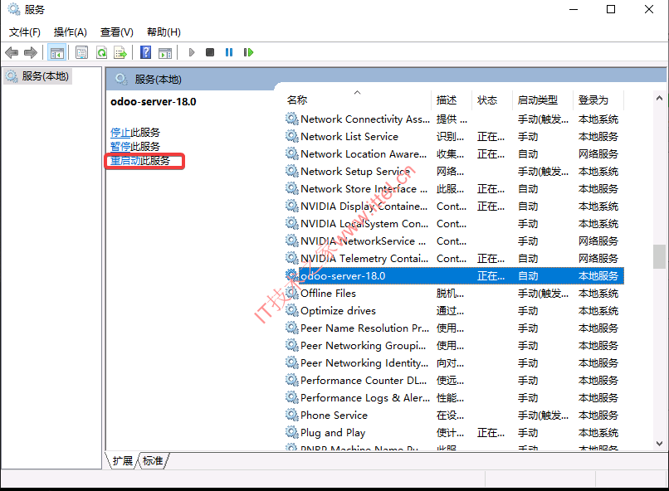Click the scrollbar up arrow
Viewport: 669px width, 491px height.
coord(659,98)
